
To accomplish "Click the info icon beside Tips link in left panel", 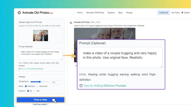I will pyautogui.click(x=20, y=69).
